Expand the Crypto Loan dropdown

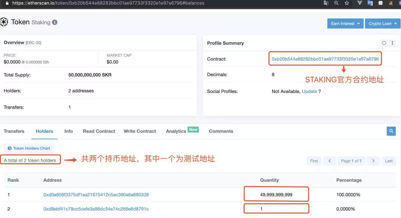click(382, 23)
